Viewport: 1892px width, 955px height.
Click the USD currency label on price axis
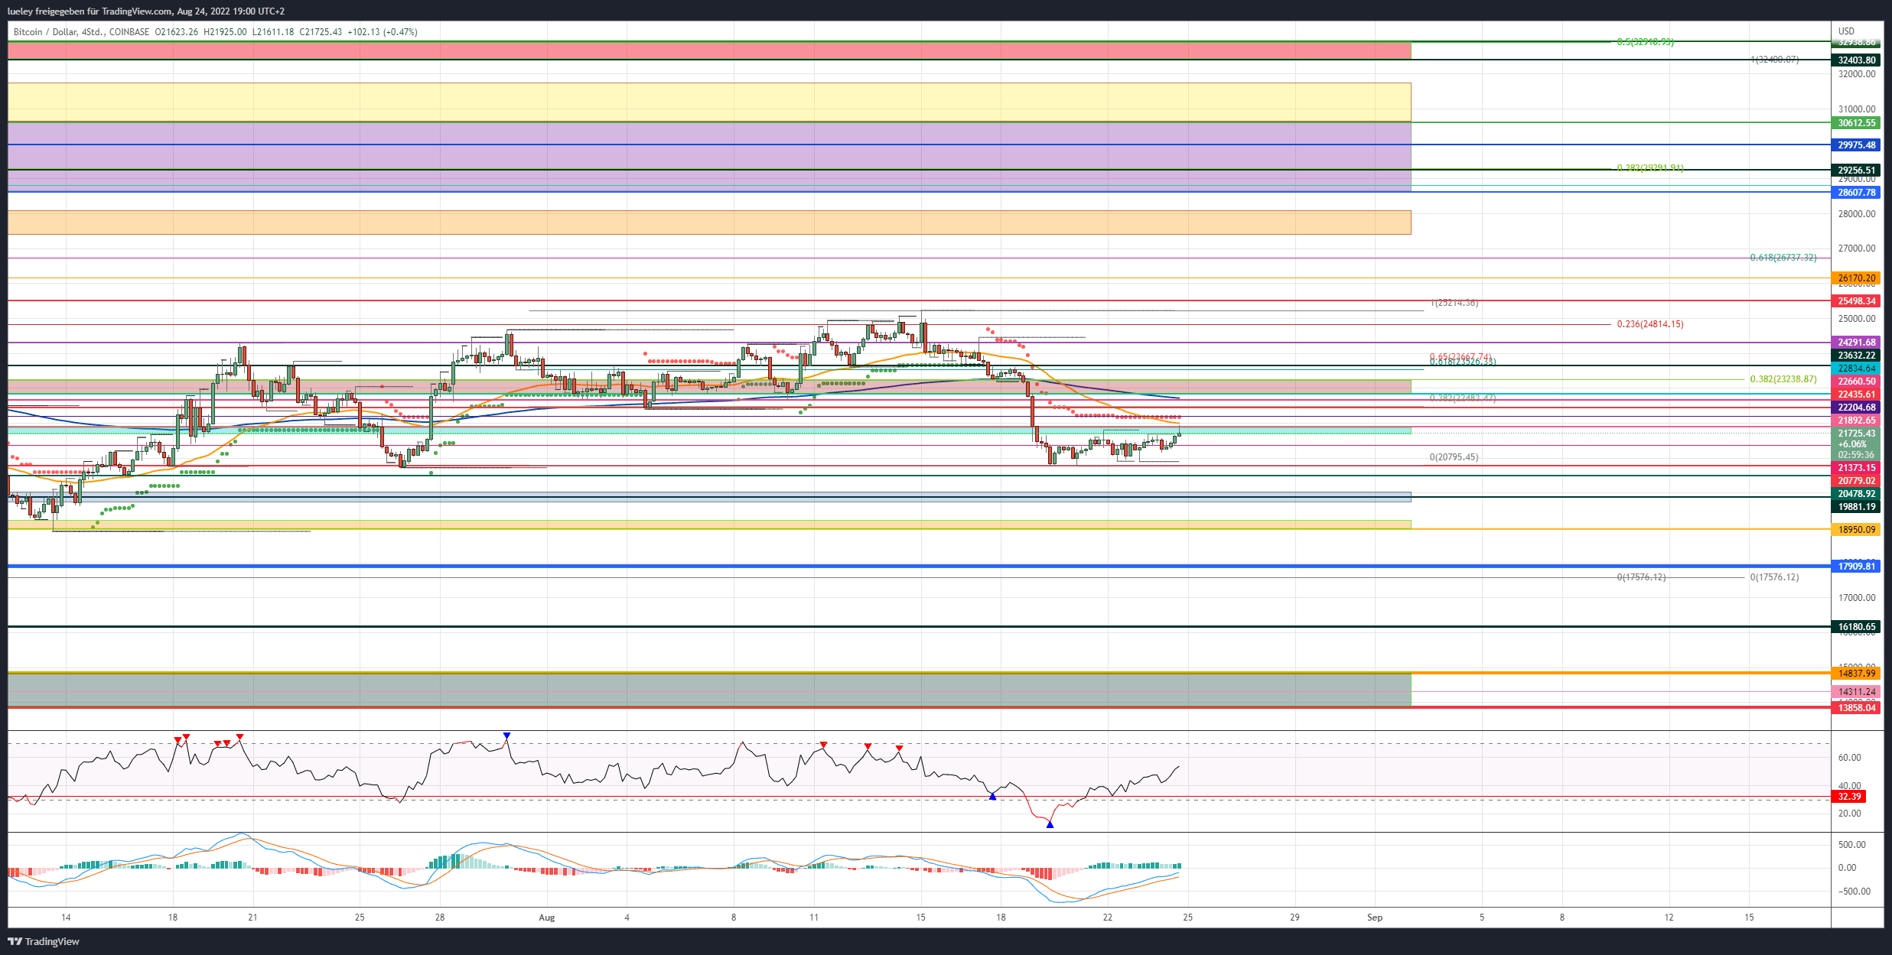coord(1846,31)
